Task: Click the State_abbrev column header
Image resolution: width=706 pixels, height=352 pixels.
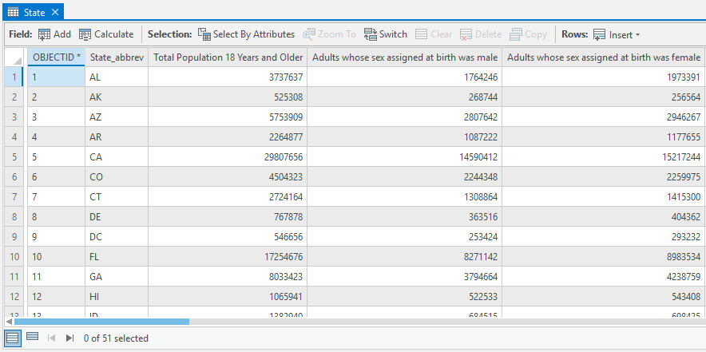Action: (117, 57)
